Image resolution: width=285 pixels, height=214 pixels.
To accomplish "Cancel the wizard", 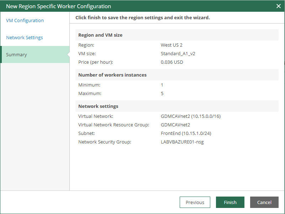I will pos(264,202).
